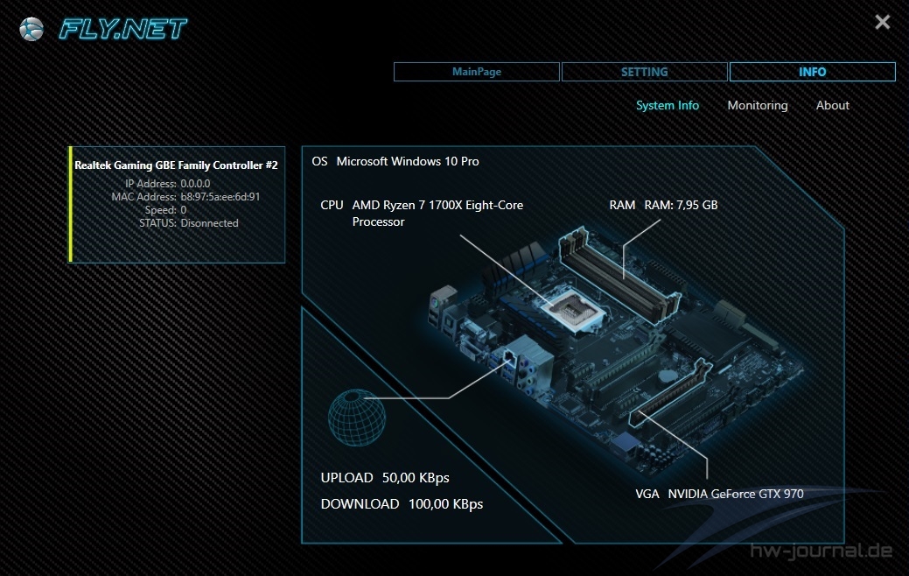Click the UPLOAD 50,00 KBps value

click(416, 478)
